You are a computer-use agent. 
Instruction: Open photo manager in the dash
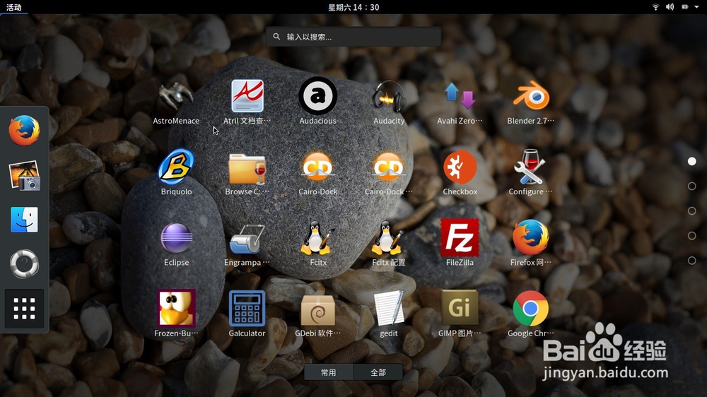pos(24,175)
